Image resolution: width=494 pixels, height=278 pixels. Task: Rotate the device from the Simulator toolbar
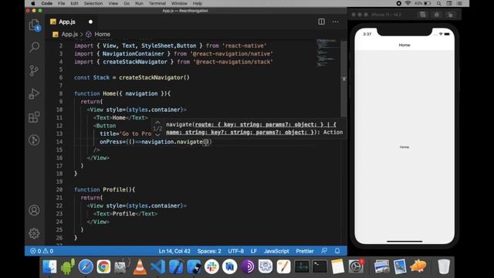450,15
